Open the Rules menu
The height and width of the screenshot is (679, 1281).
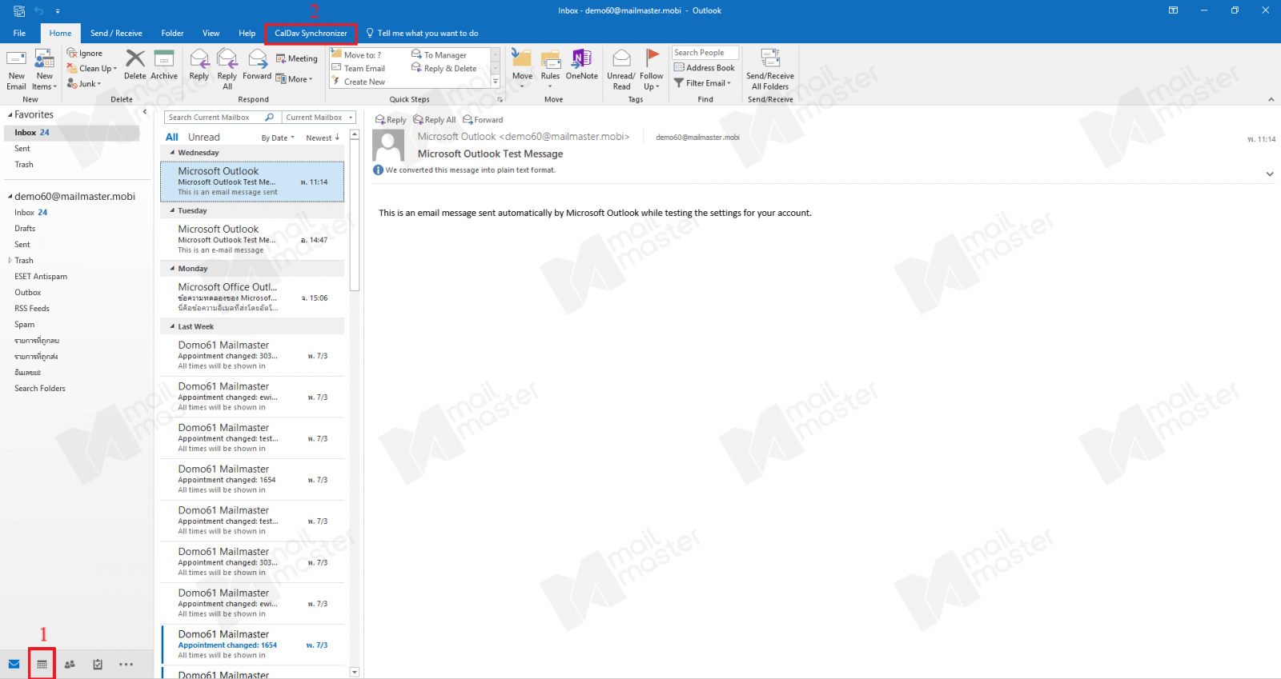click(550, 69)
